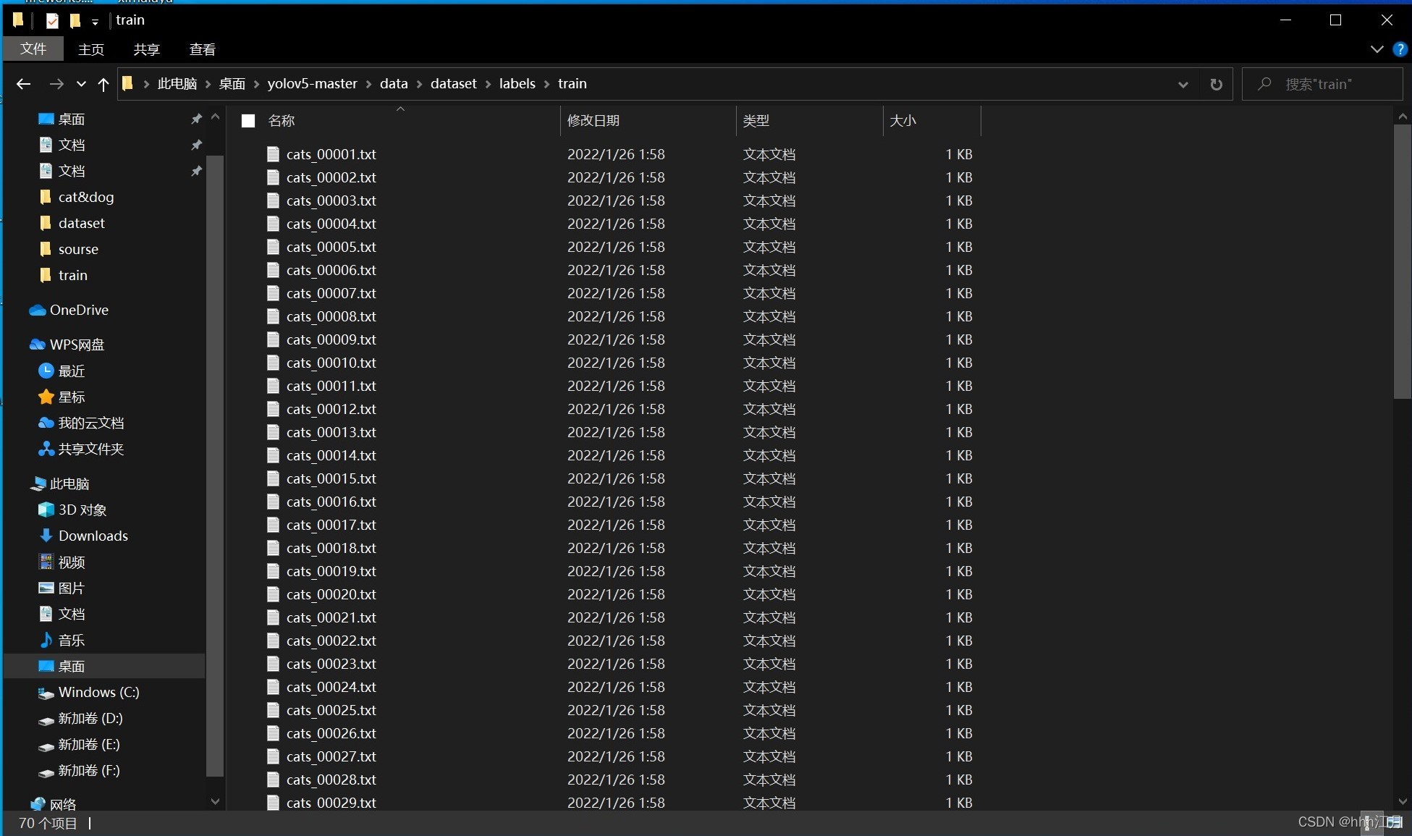Expand the recent locations dropdown arrow

coord(81,84)
